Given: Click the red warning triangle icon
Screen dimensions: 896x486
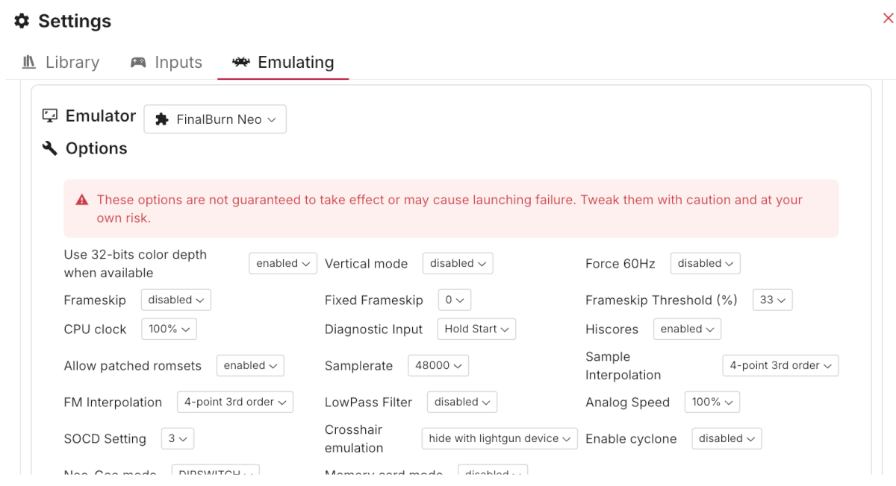Looking at the screenshot, I should pos(82,200).
